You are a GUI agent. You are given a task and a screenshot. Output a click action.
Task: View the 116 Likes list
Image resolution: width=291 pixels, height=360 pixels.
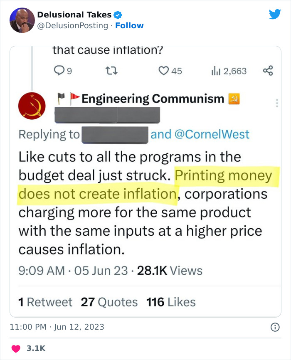(x=171, y=302)
